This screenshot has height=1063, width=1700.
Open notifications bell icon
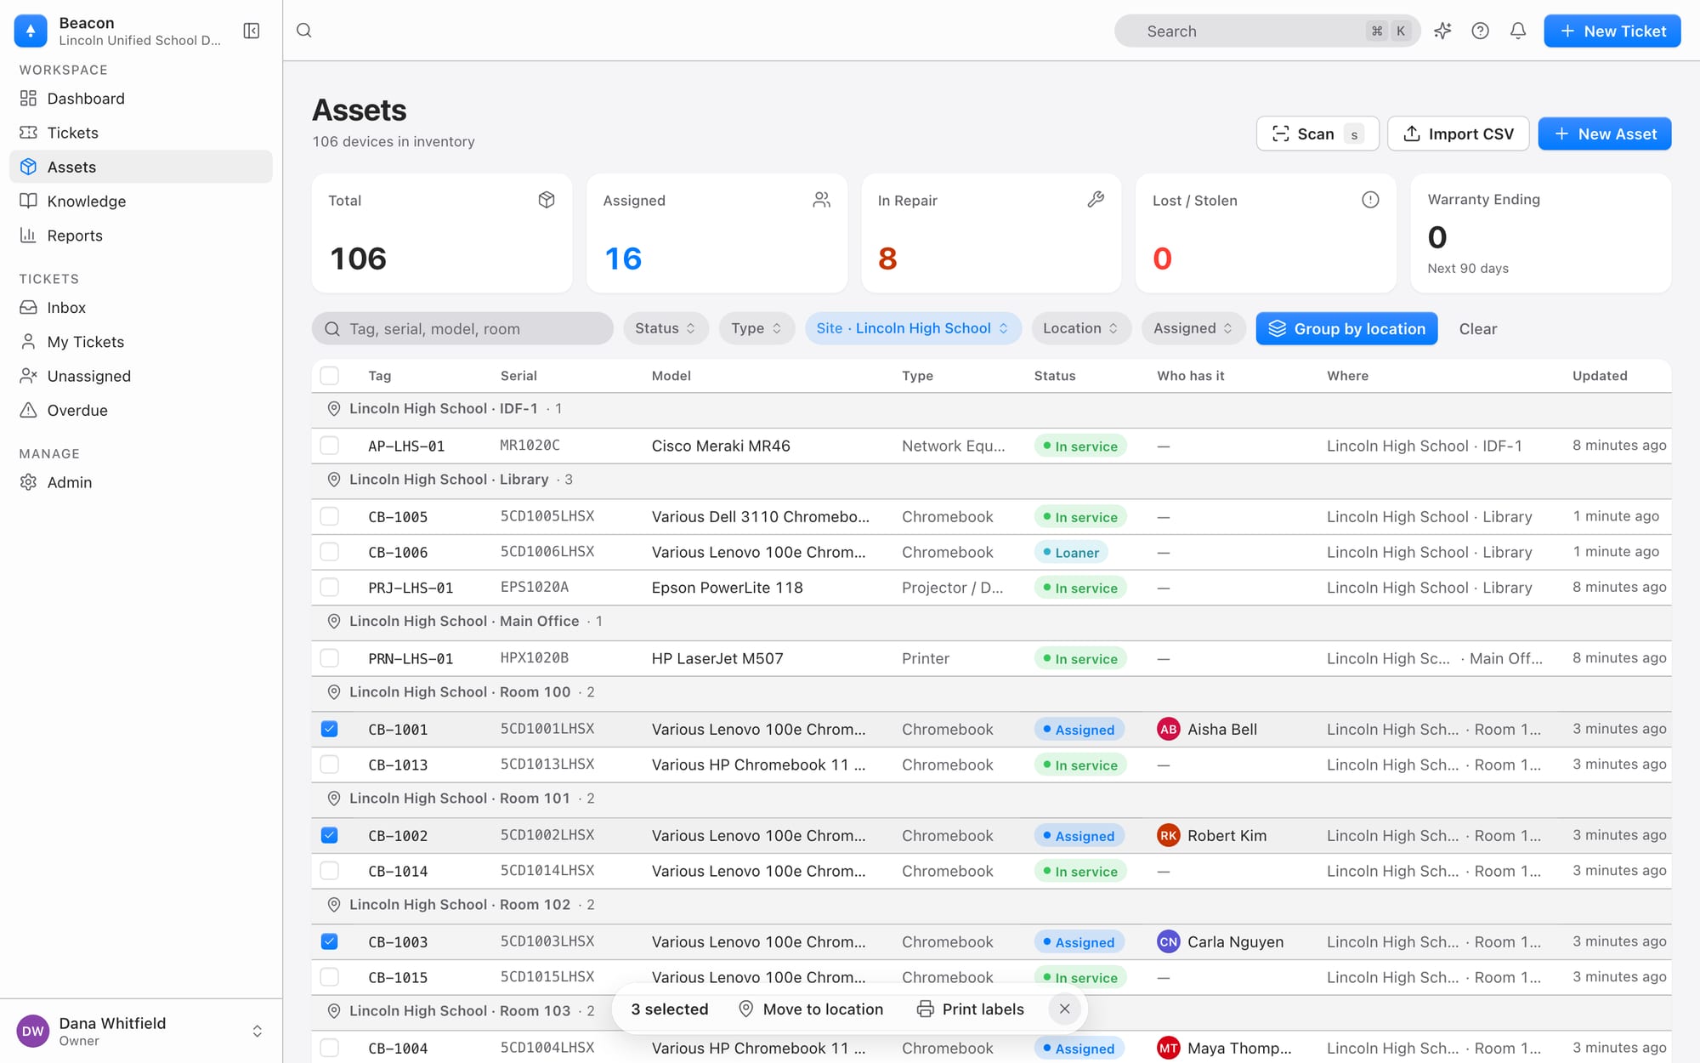1517,31
